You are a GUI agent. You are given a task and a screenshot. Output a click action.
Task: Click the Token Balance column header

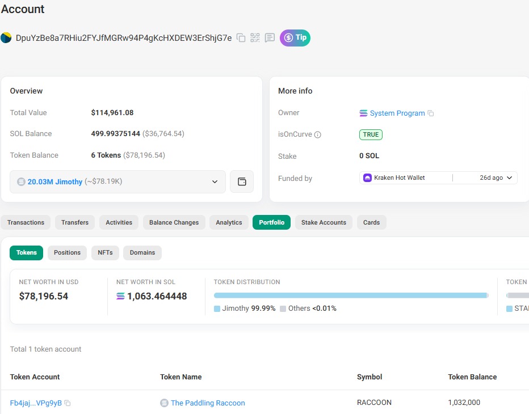472,377
